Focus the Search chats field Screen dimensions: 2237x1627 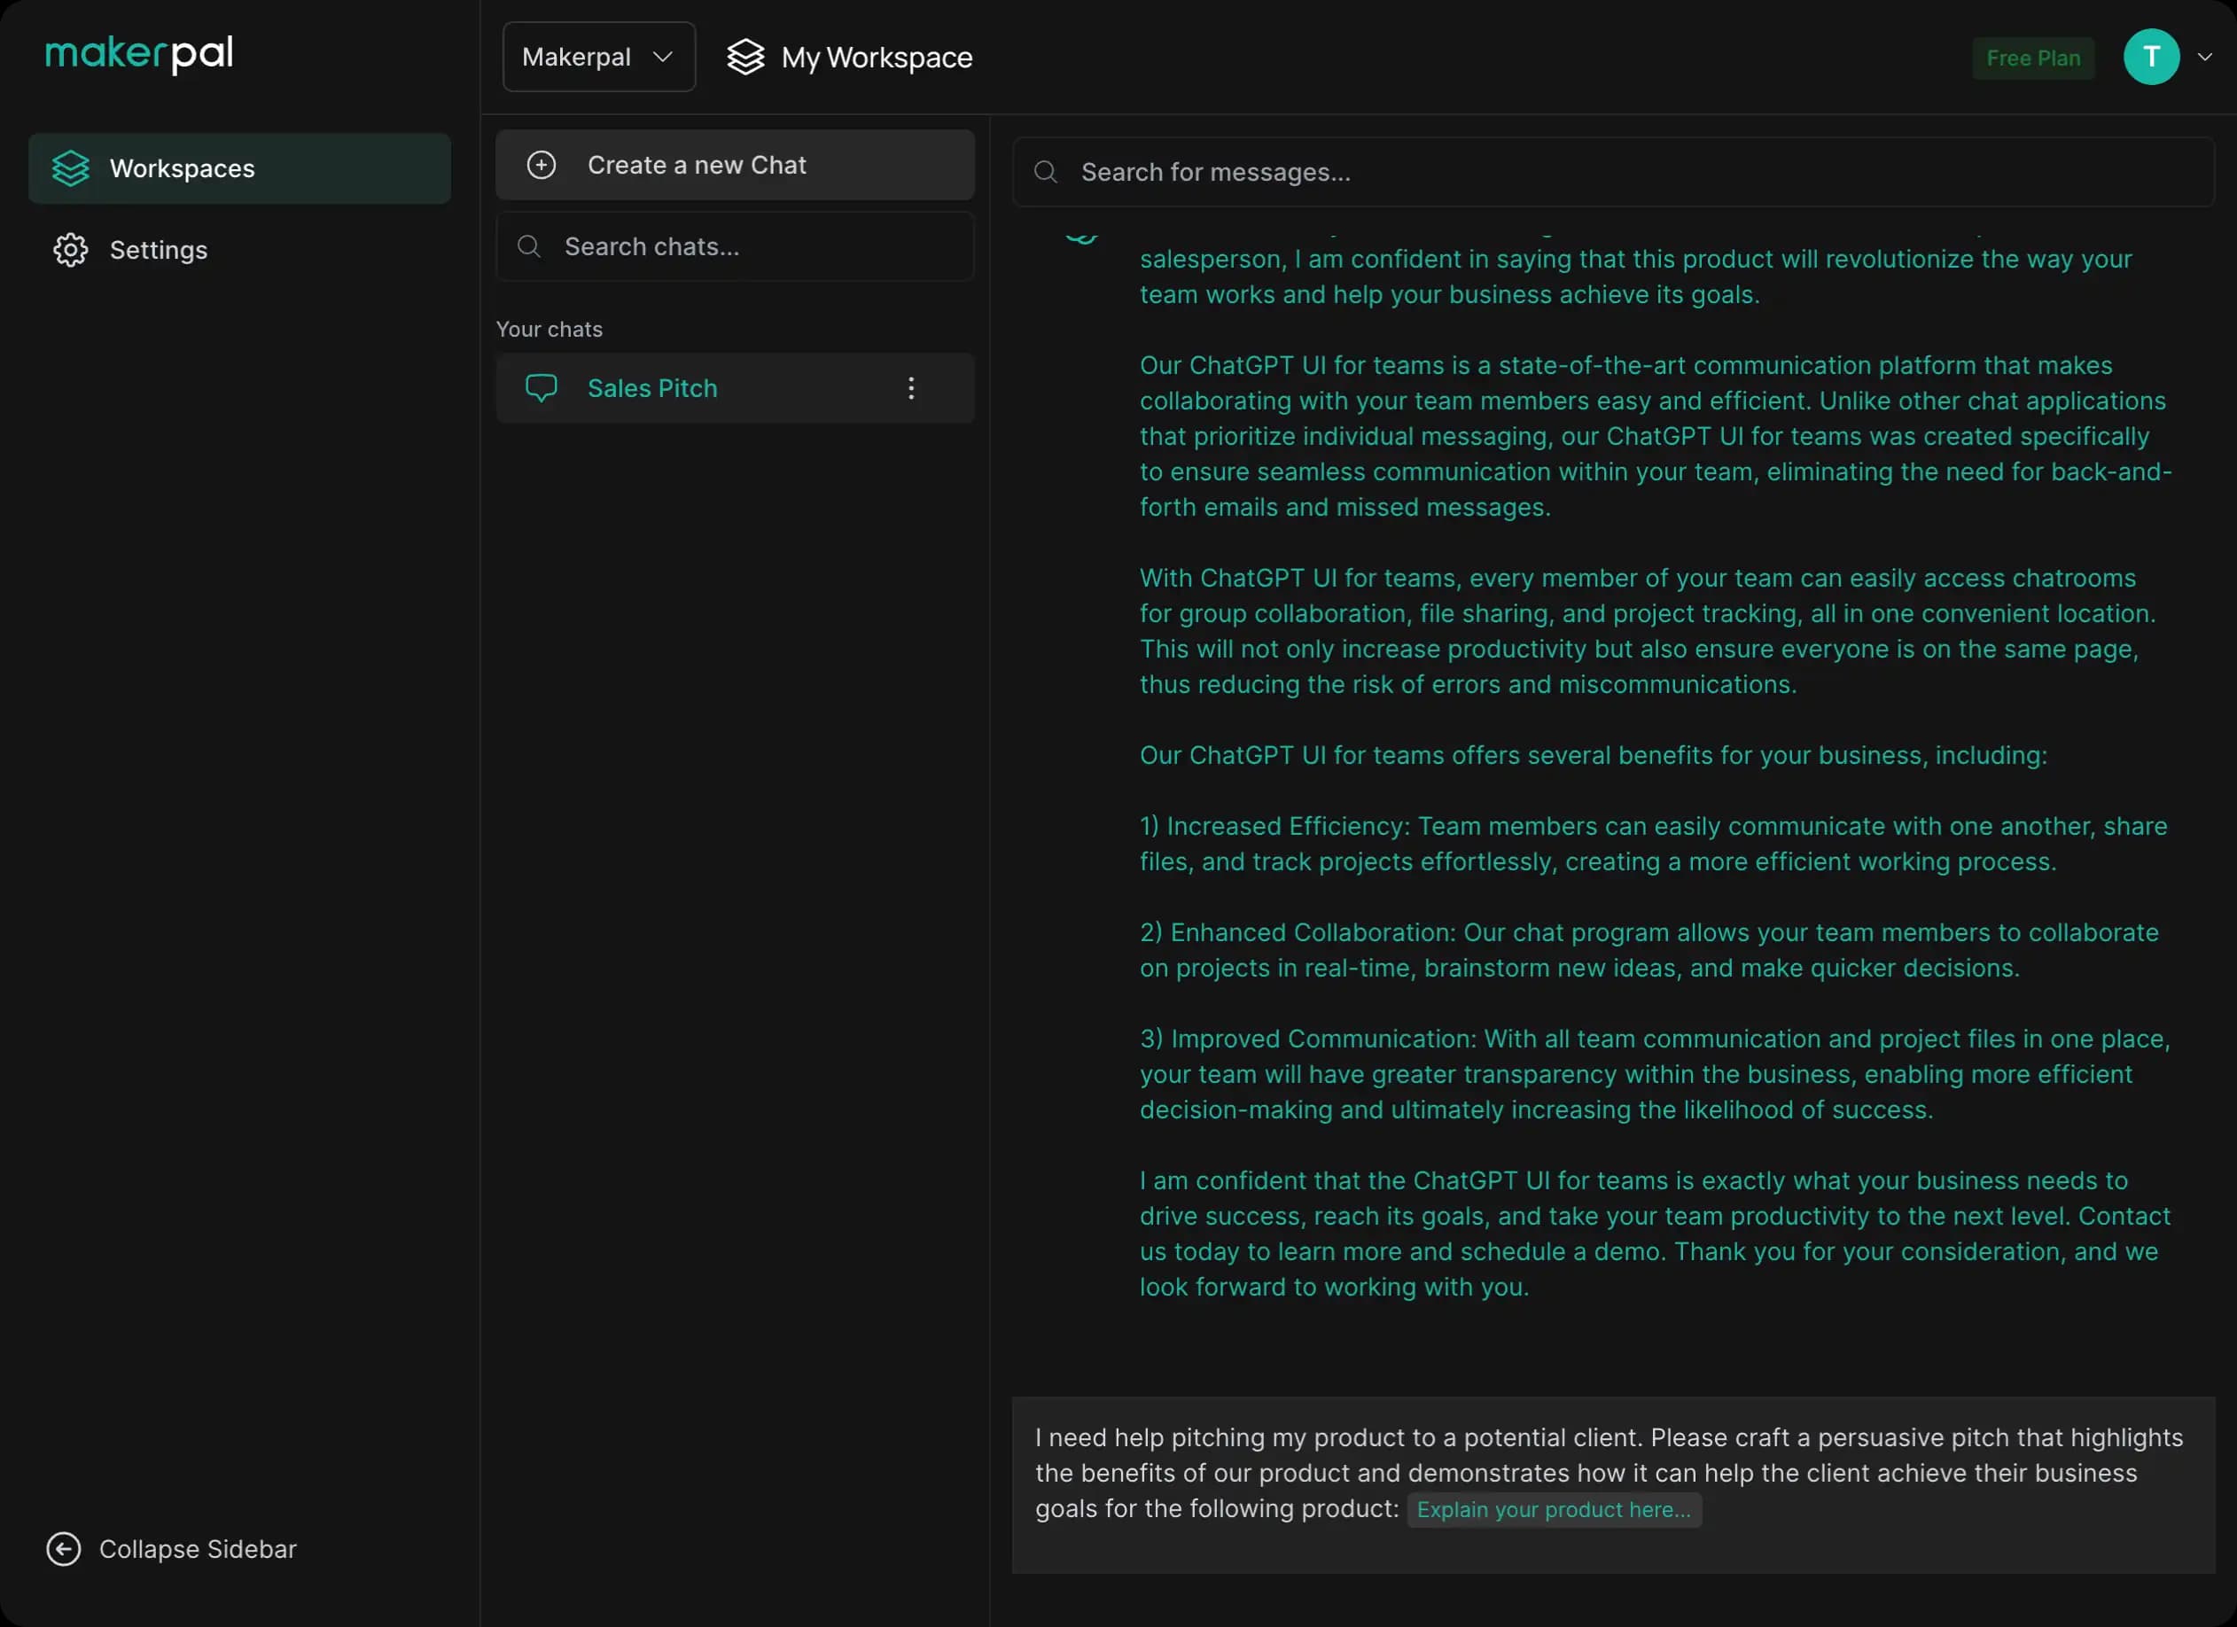(x=735, y=246)
